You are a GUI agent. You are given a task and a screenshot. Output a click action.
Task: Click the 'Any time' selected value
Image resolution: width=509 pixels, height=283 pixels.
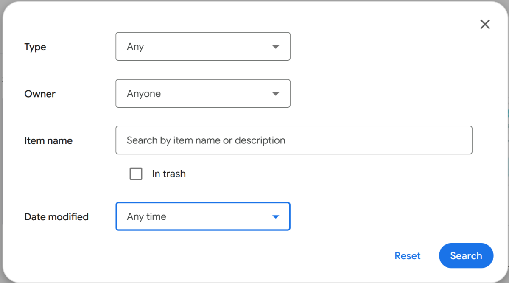coord(146,216)
